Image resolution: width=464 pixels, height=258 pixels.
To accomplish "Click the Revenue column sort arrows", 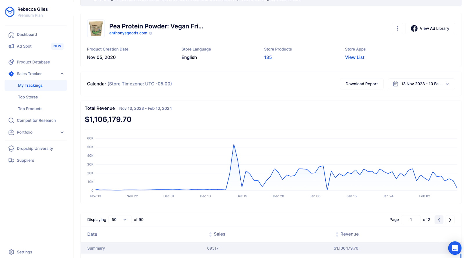I will (x=337, y=234).
